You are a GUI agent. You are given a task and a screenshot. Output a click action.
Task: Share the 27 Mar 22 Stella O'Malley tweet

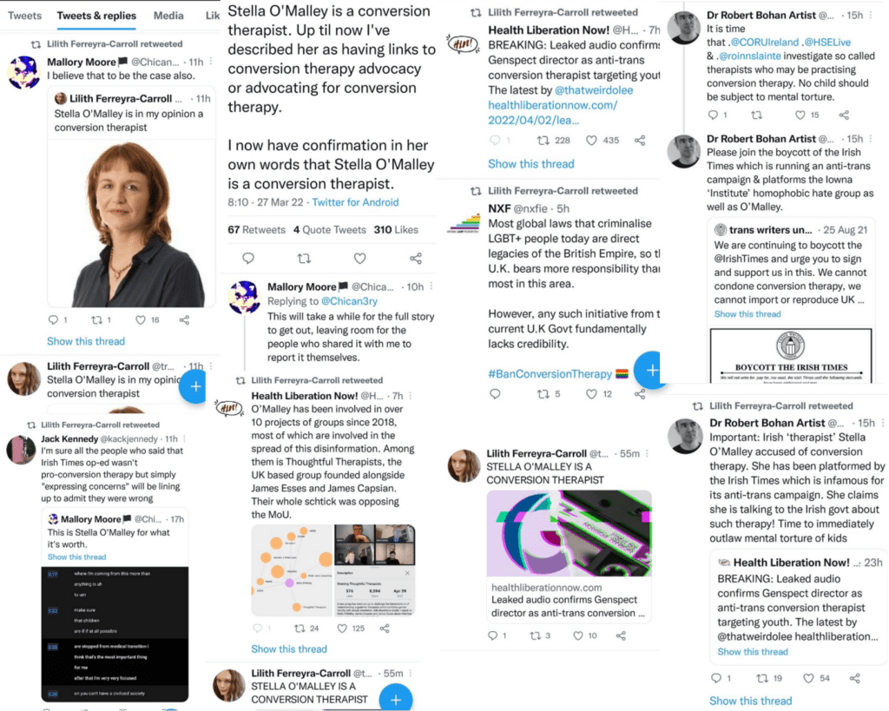pyautogui.click(x=416, y=259)
